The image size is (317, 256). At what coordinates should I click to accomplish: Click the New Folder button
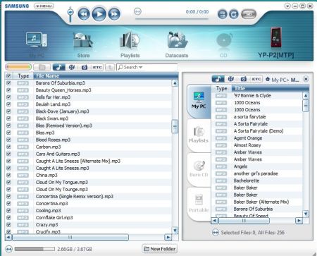tap(160, 249)
